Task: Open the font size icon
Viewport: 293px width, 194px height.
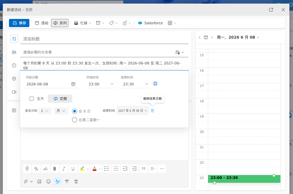Action: coord(45,169)
